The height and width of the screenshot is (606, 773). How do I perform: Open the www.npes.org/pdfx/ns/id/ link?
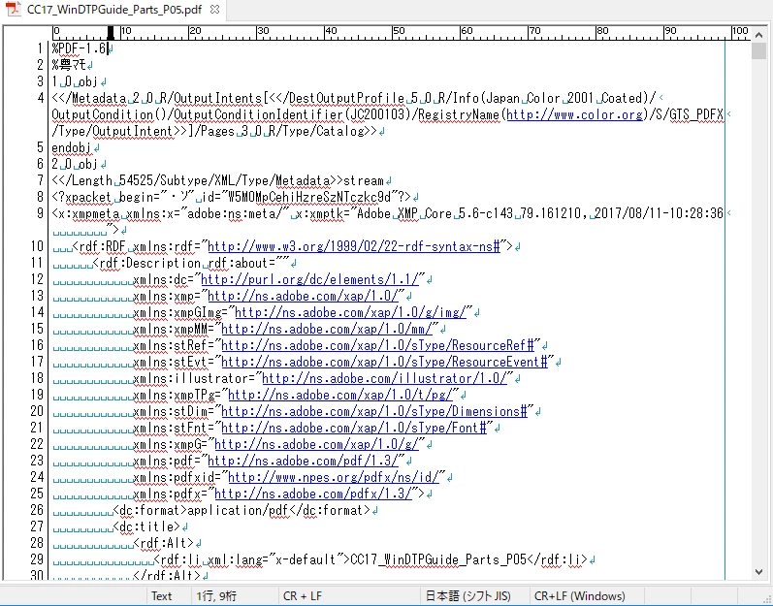point(334,477)
